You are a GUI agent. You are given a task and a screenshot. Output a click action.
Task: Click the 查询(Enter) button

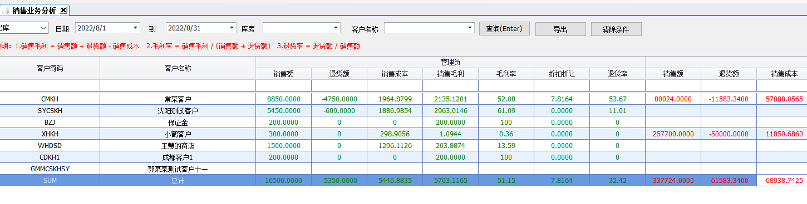tap(504, 29)
